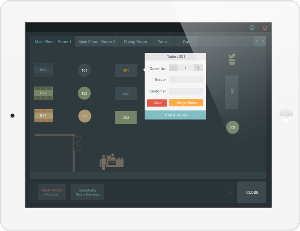
Task: Open Reservations wait list
Action: (52, 192)
